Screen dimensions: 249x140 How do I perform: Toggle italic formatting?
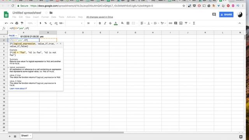pos(105,23)
